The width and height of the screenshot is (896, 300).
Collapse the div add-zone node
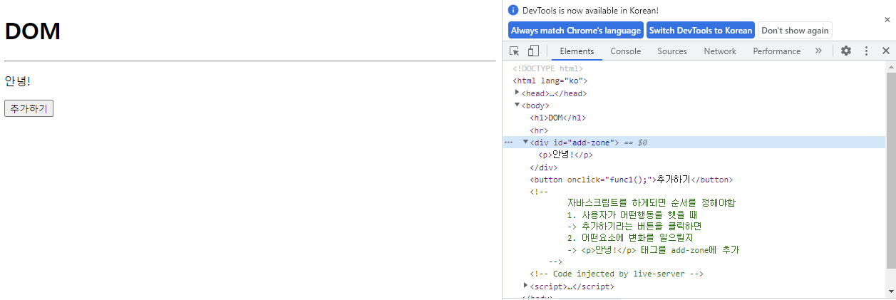526,142
